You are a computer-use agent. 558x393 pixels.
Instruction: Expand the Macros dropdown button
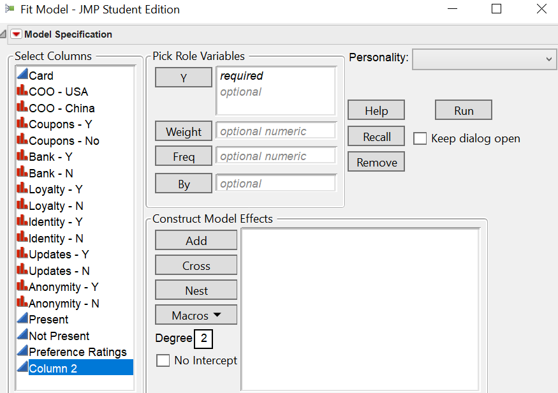196,315
